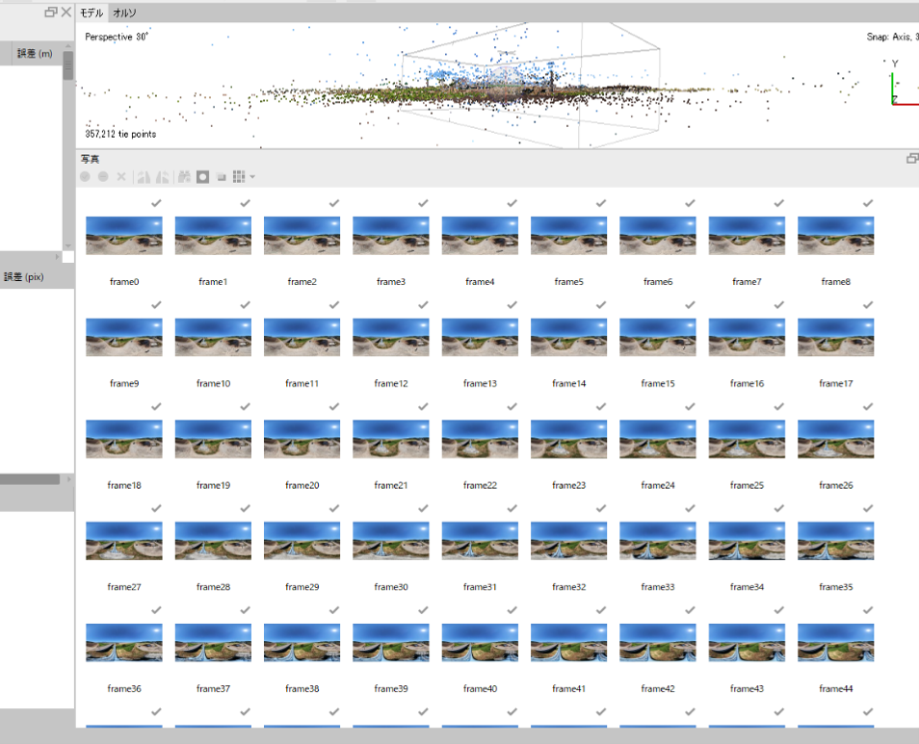This screenshot has height=744, width=919.
Task: Click the 写真 pane title
Action: click(x=91, y=159)
